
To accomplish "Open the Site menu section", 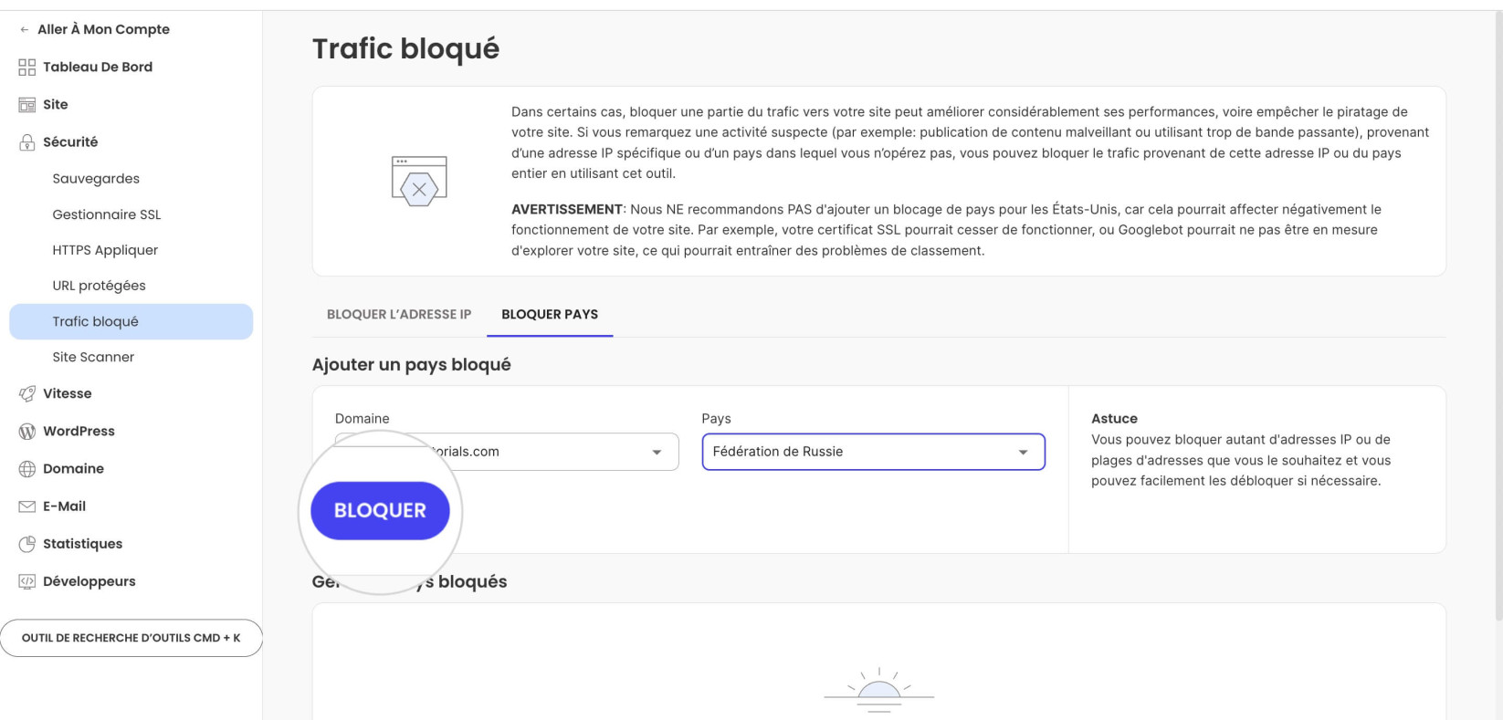I will pyautogui.click(x=56, y=104).
